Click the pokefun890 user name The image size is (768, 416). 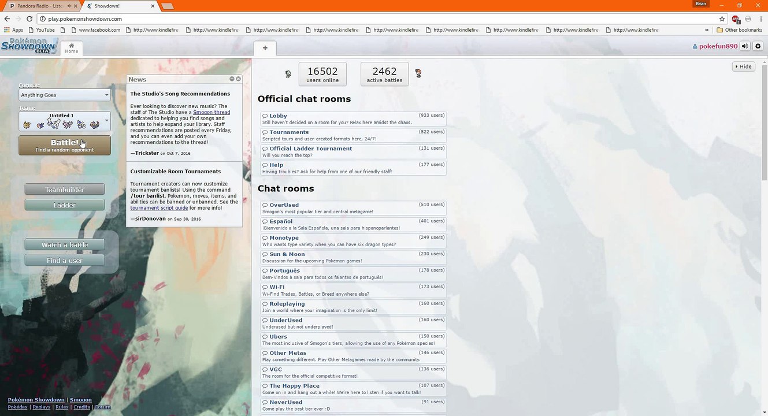pyautogui.click(x=715, y=46)
